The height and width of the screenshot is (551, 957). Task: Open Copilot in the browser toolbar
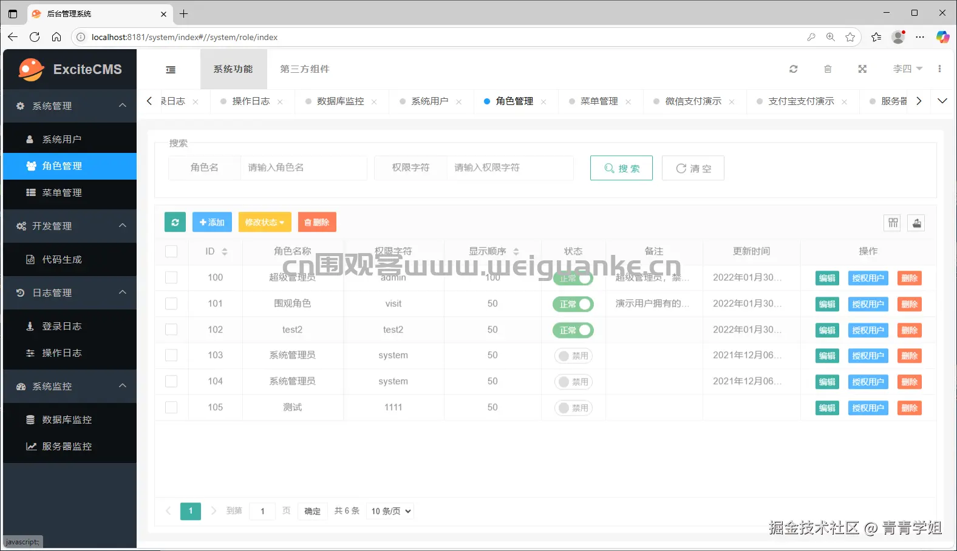pyautogui.click(x=942, y=37)
